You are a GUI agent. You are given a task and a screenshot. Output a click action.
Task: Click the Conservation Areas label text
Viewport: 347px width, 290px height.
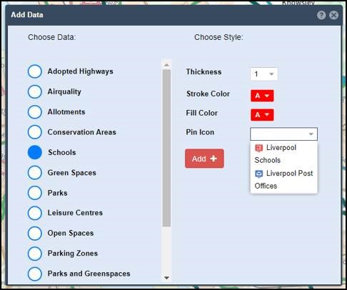point(82,132)
